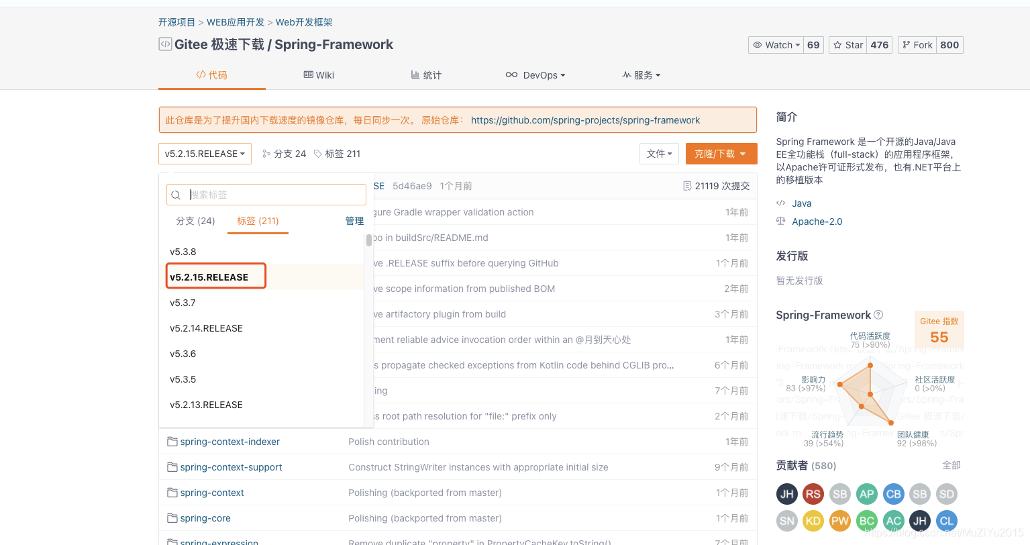Click the Apache-2.0 license scale icon
Viewport: 1030px width, 545px height.
tap(780, 221)
